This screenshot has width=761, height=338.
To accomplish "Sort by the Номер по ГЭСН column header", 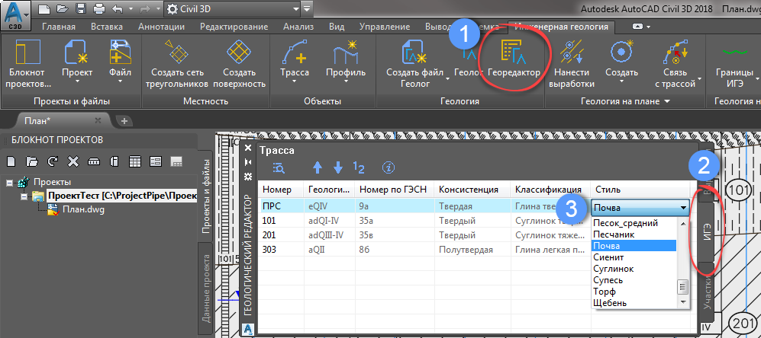I will click(x=395, y=190).
